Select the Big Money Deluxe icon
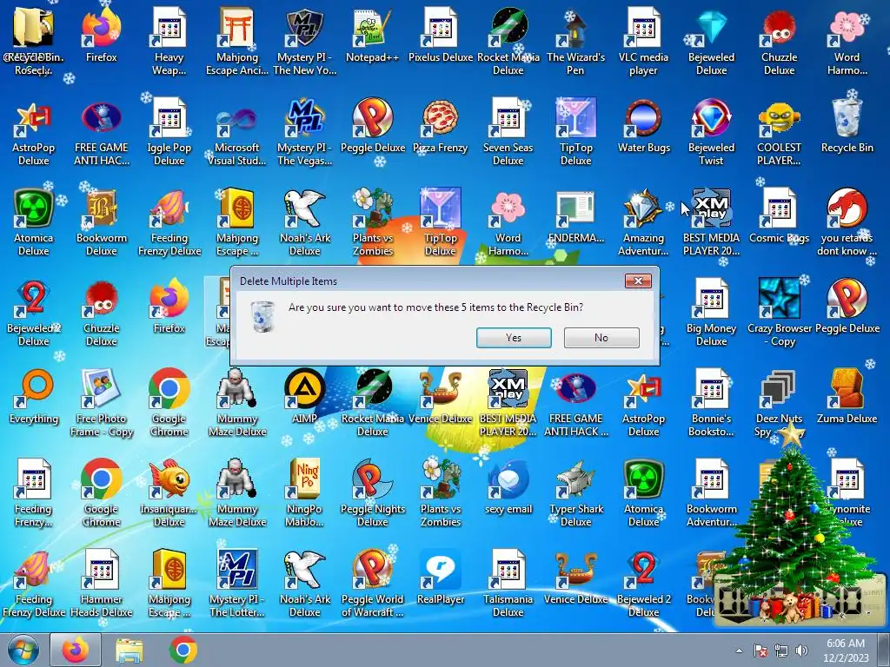The image size is (890, 667). (711, 312)
